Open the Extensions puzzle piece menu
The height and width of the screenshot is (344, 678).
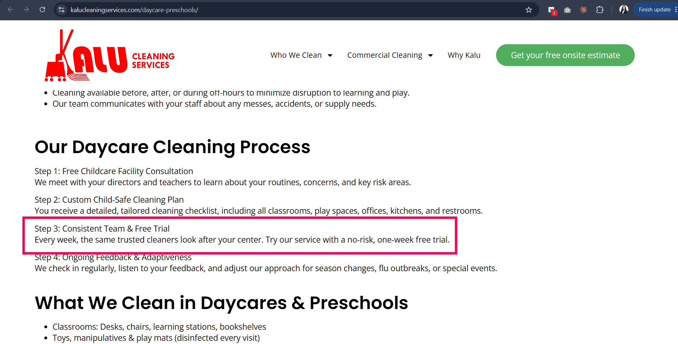click(x=600, y=10)
